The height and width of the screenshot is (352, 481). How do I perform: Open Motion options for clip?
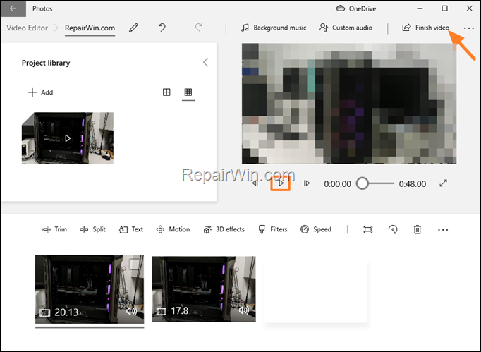tap(173, 229)
